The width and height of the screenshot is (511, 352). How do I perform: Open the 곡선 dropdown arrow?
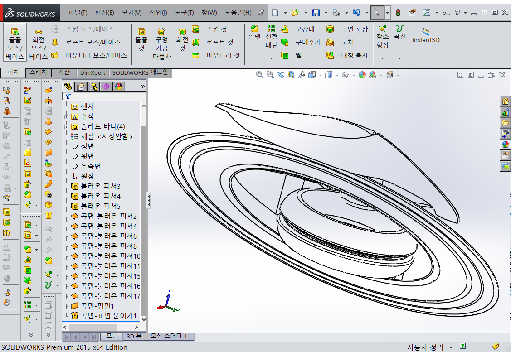click(x=399, y=58)
